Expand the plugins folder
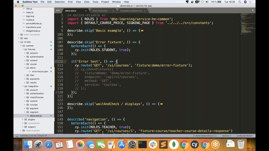Screen dimensions: 269x151 tap(23, 120)
